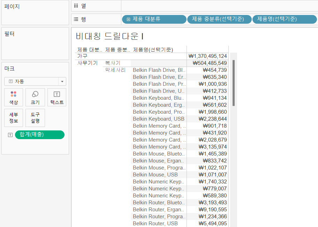Click the 제품 대분.. column header

[90, 50]
